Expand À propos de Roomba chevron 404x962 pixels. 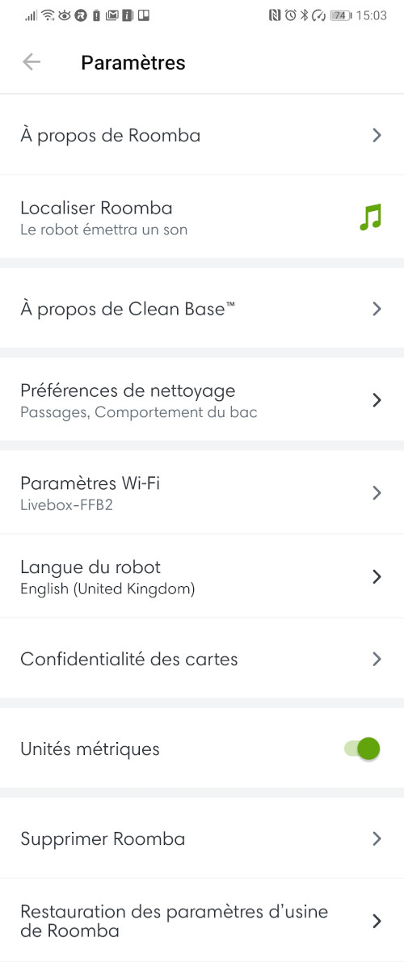pyautogui.click(x=377, y=136)
